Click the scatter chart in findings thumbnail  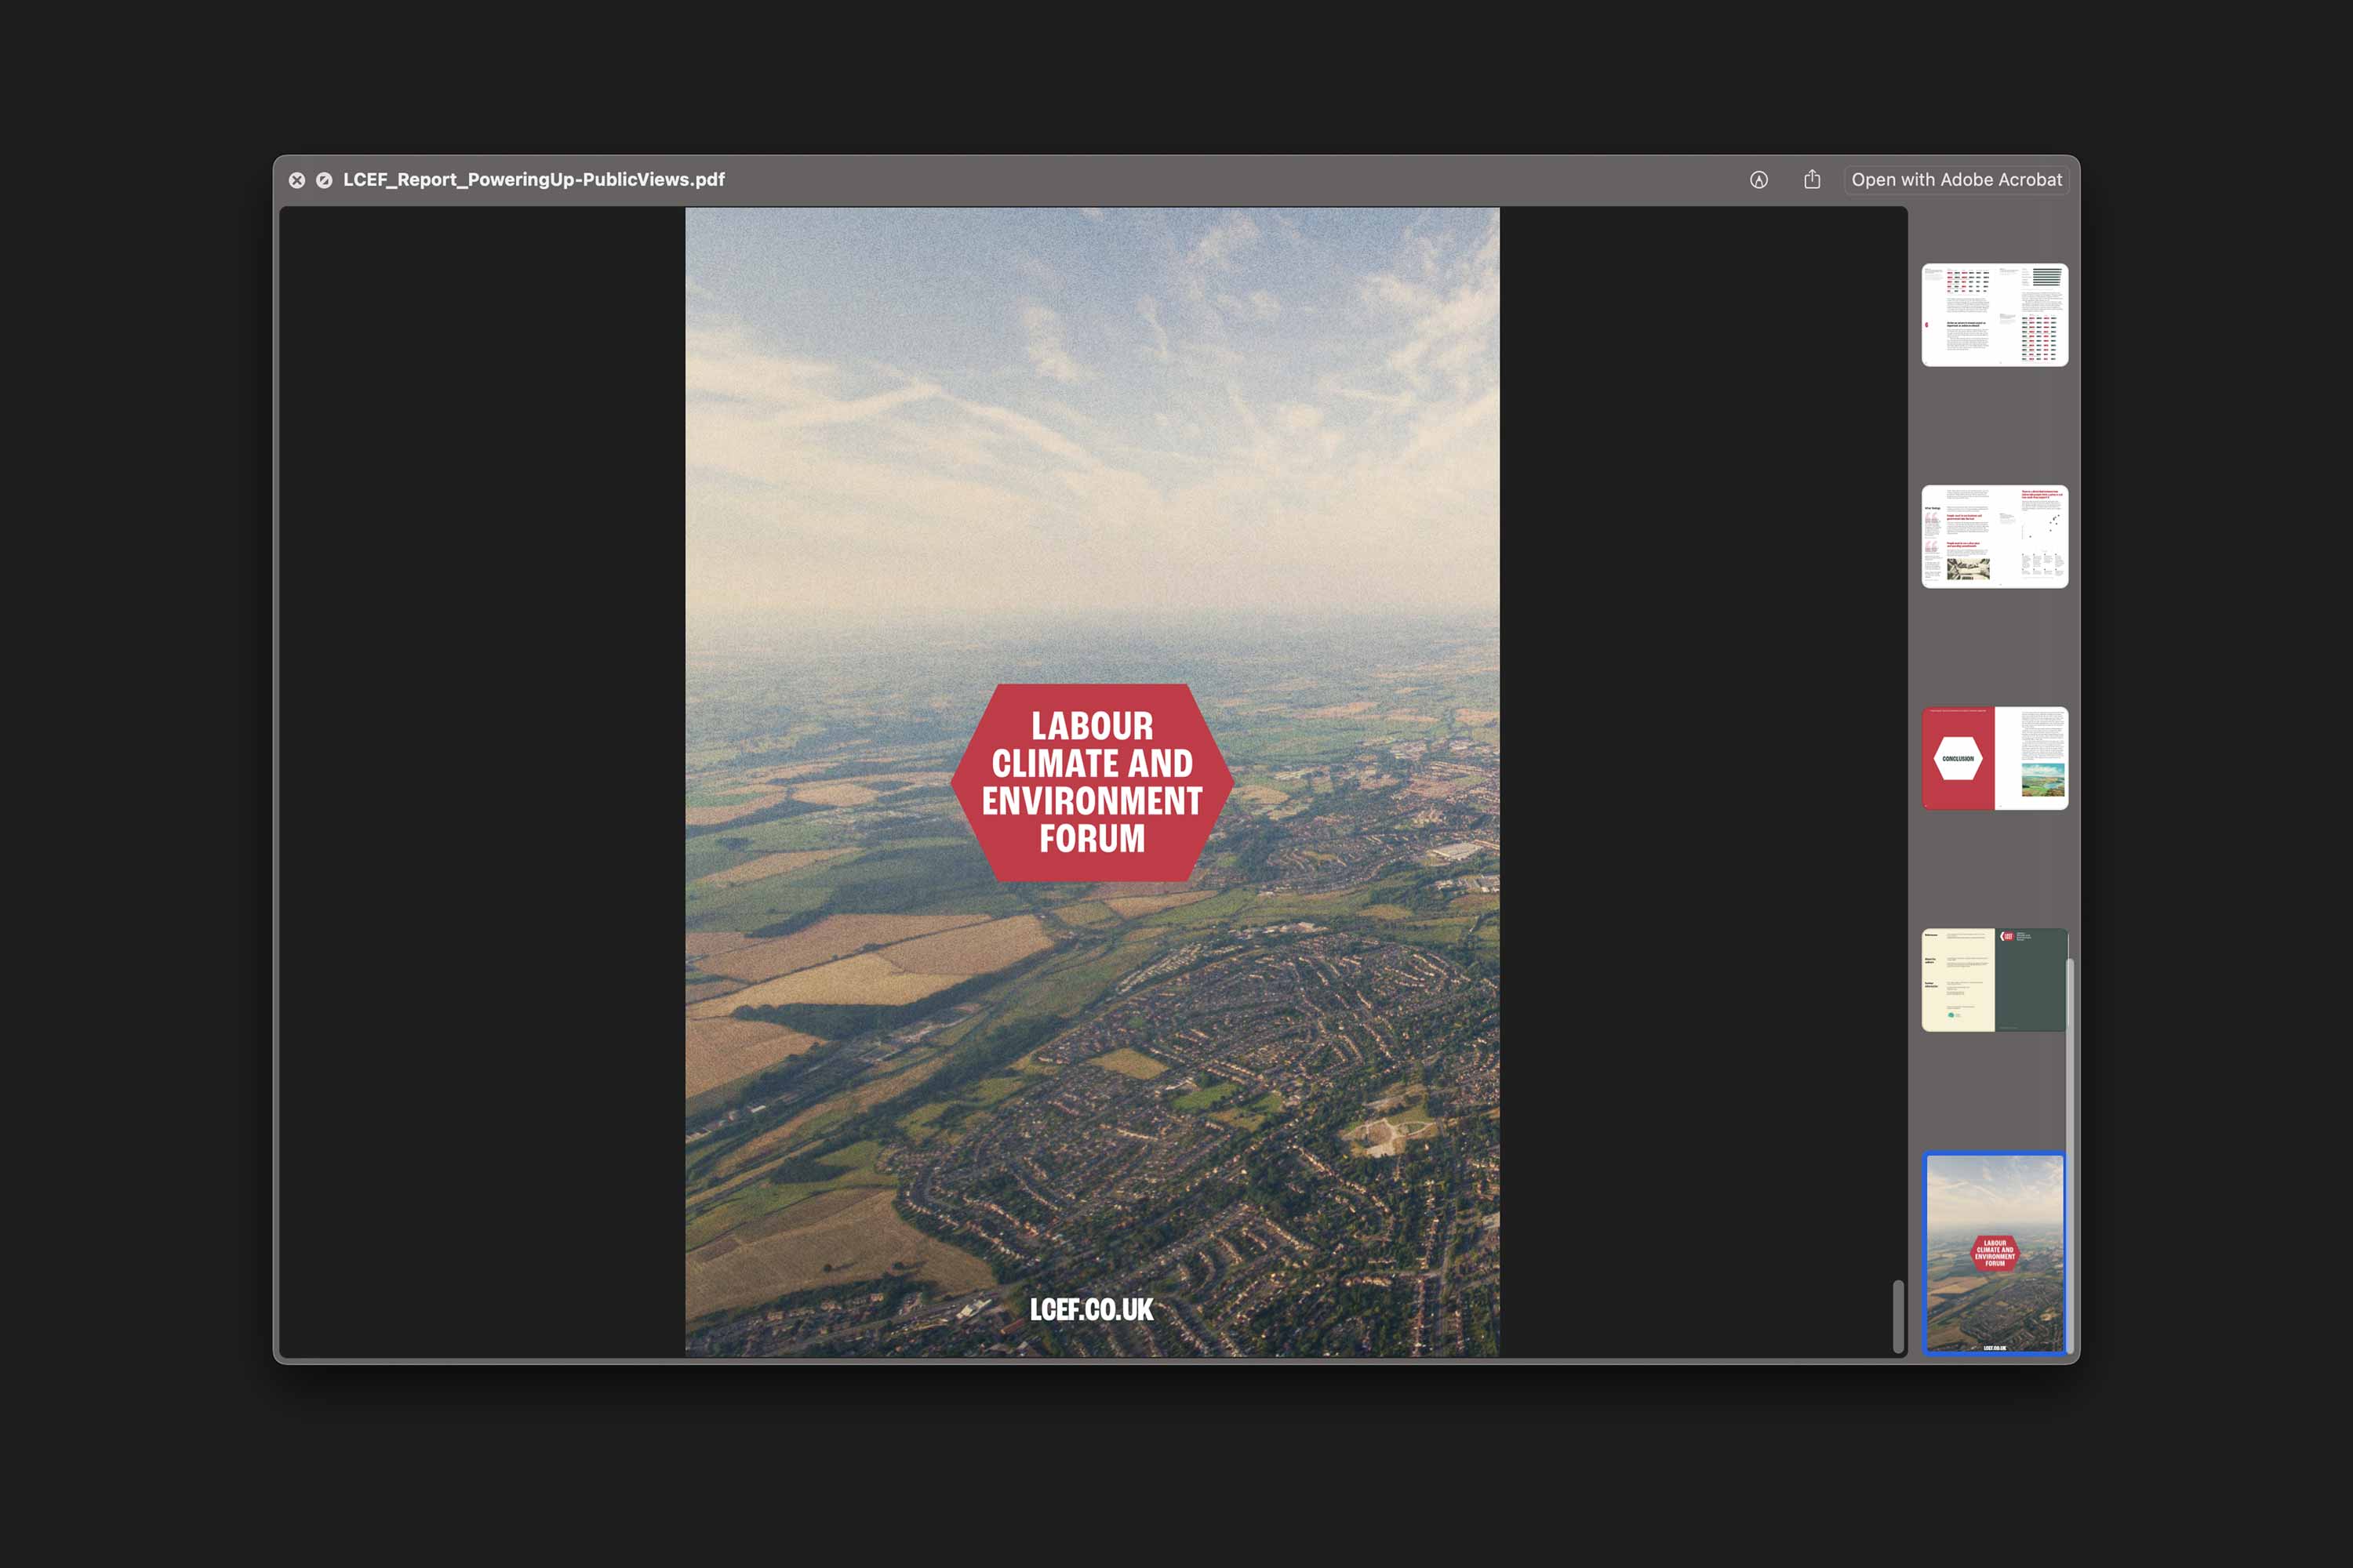click(x=2042, y=525)
